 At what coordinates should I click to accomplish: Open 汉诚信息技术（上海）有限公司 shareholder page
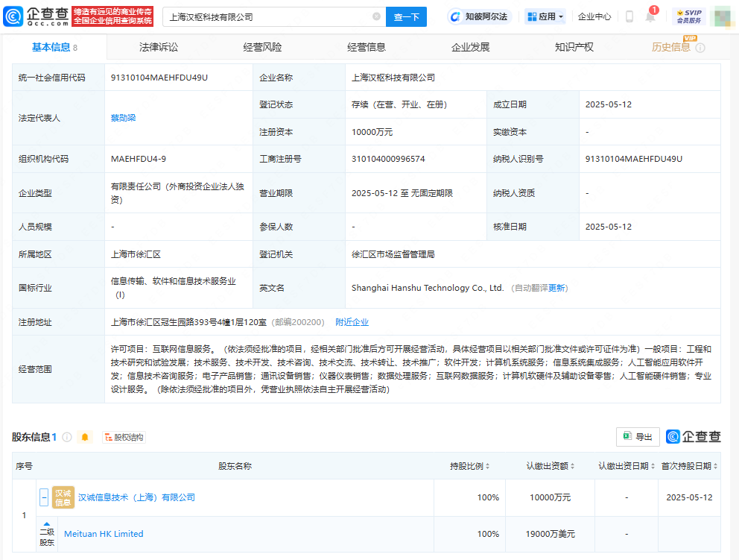click(x=136, y=497)
